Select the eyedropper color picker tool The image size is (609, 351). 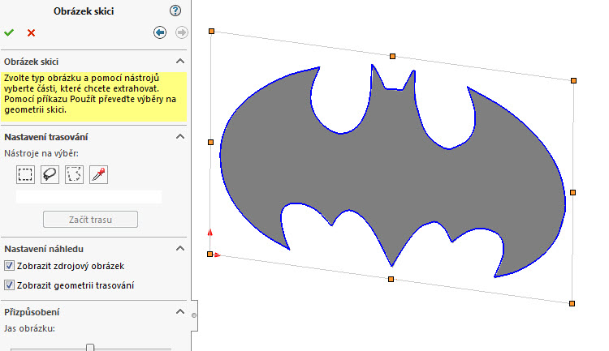click(98, 174)
